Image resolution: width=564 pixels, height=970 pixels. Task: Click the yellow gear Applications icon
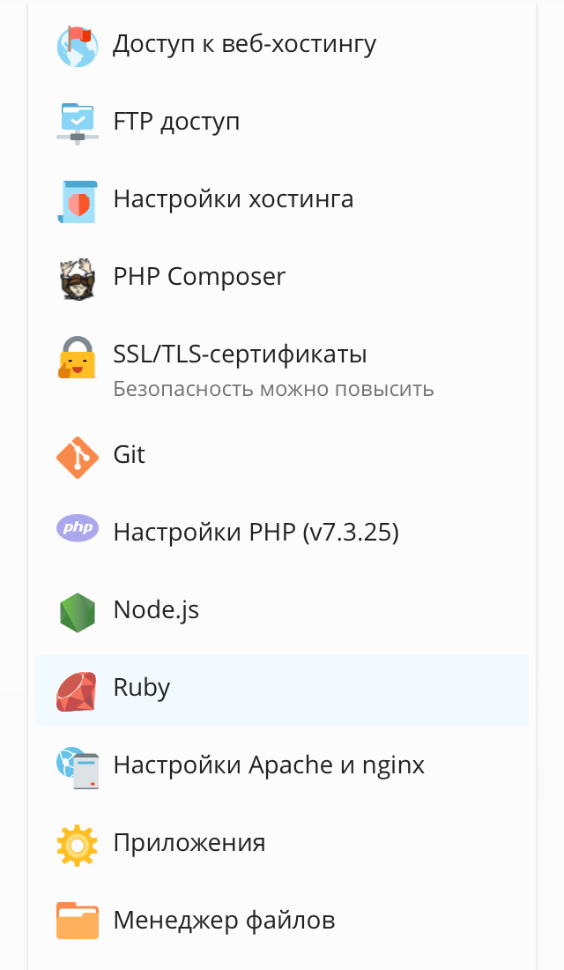78,845
